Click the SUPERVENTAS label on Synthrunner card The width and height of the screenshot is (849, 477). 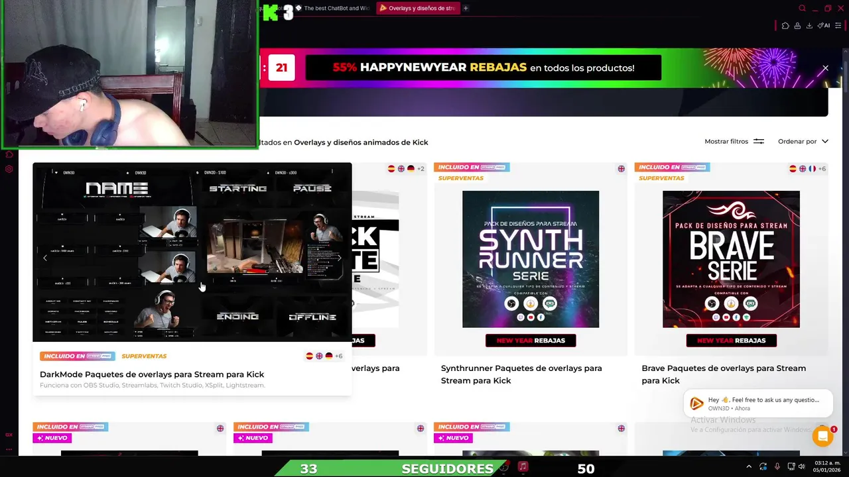(x=461, y=178)
